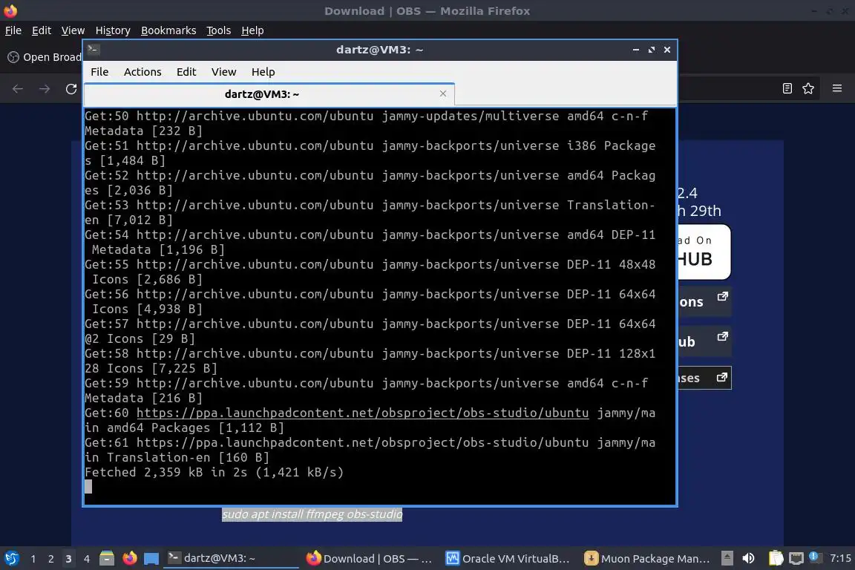Image resolution: width=855 pixels, height=570 pixels.
Task: Open Firefox Tools menu
Action: pyautogui.click(x=219, y=30)
